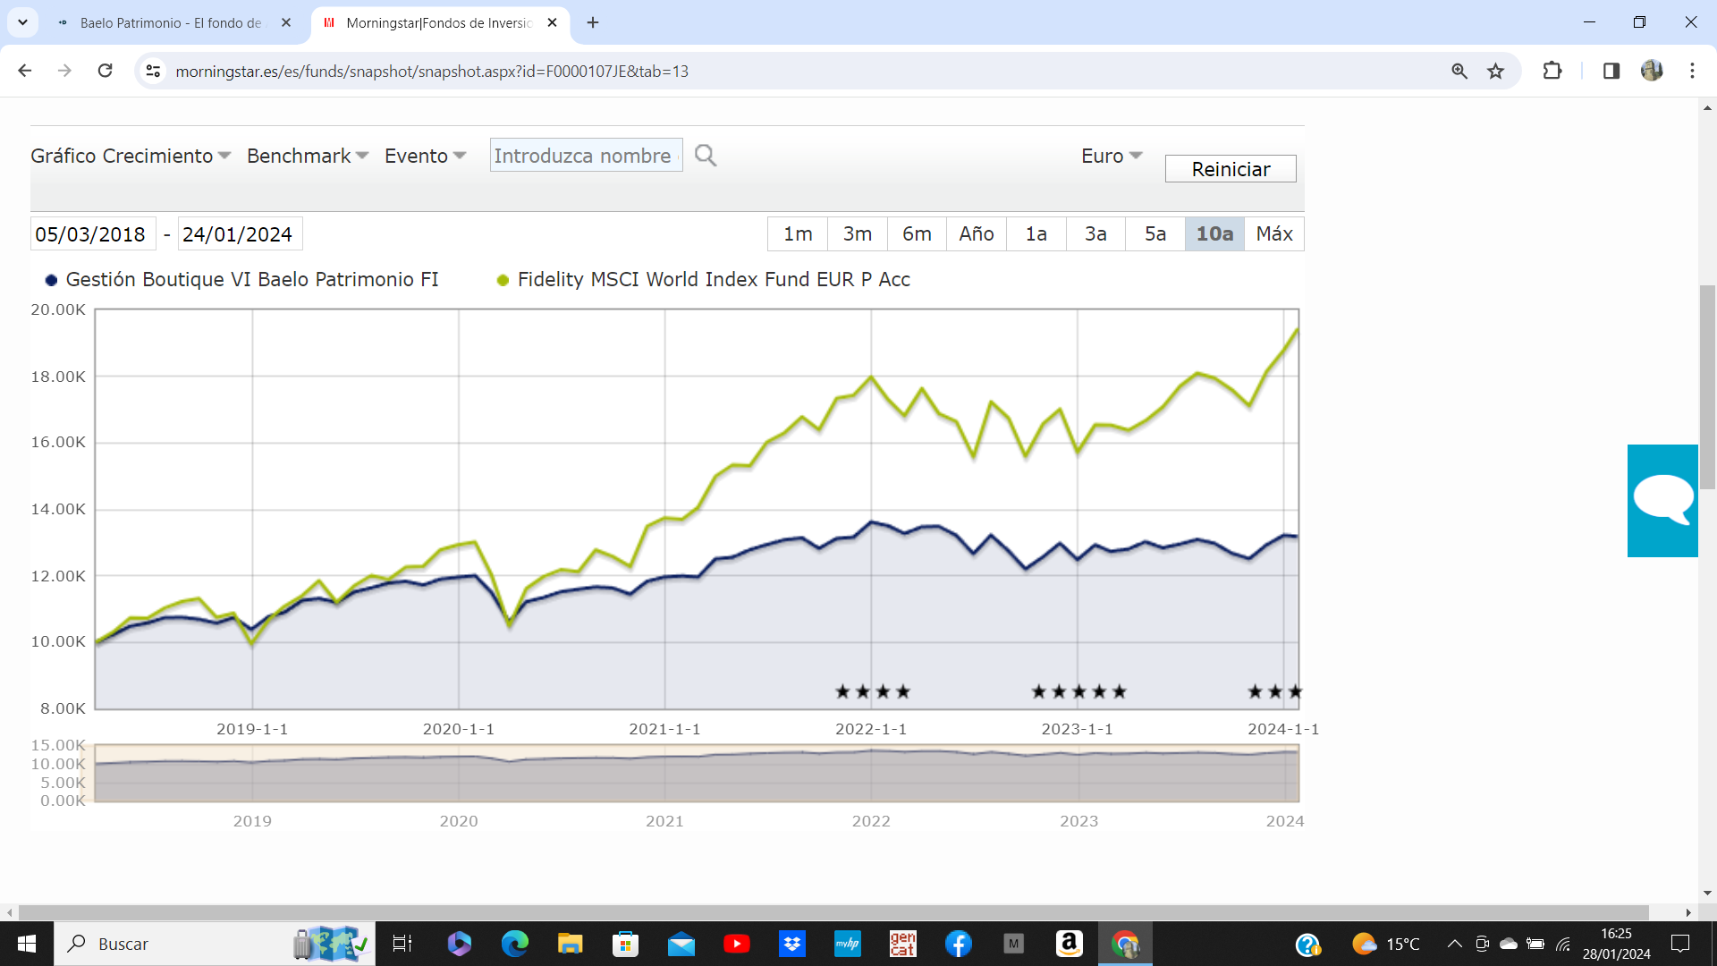Open the blue chat bubble widget
Screen dimensions: 1717x966
pyautogui.click(x=1662, y=501)
